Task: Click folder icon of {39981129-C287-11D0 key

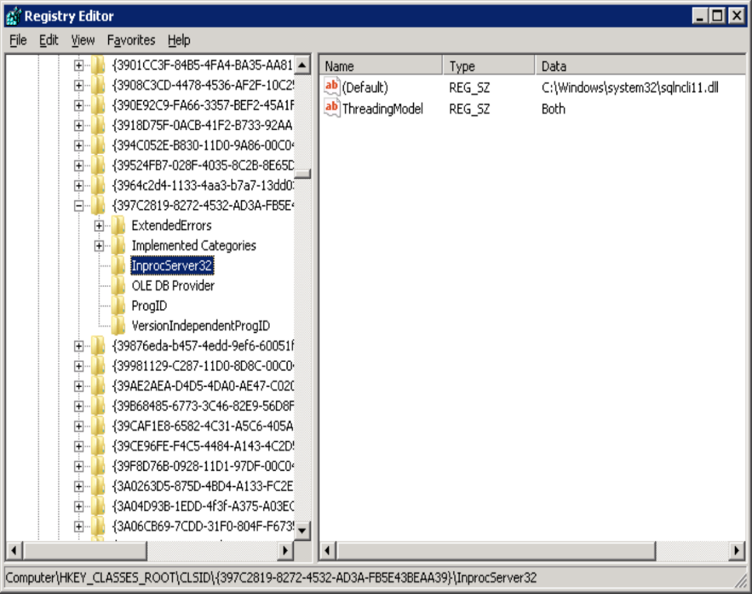Action: click(x=98, y=366)
